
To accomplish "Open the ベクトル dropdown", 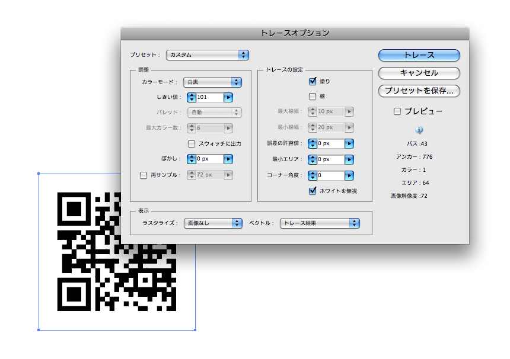I will pos(320,223).
